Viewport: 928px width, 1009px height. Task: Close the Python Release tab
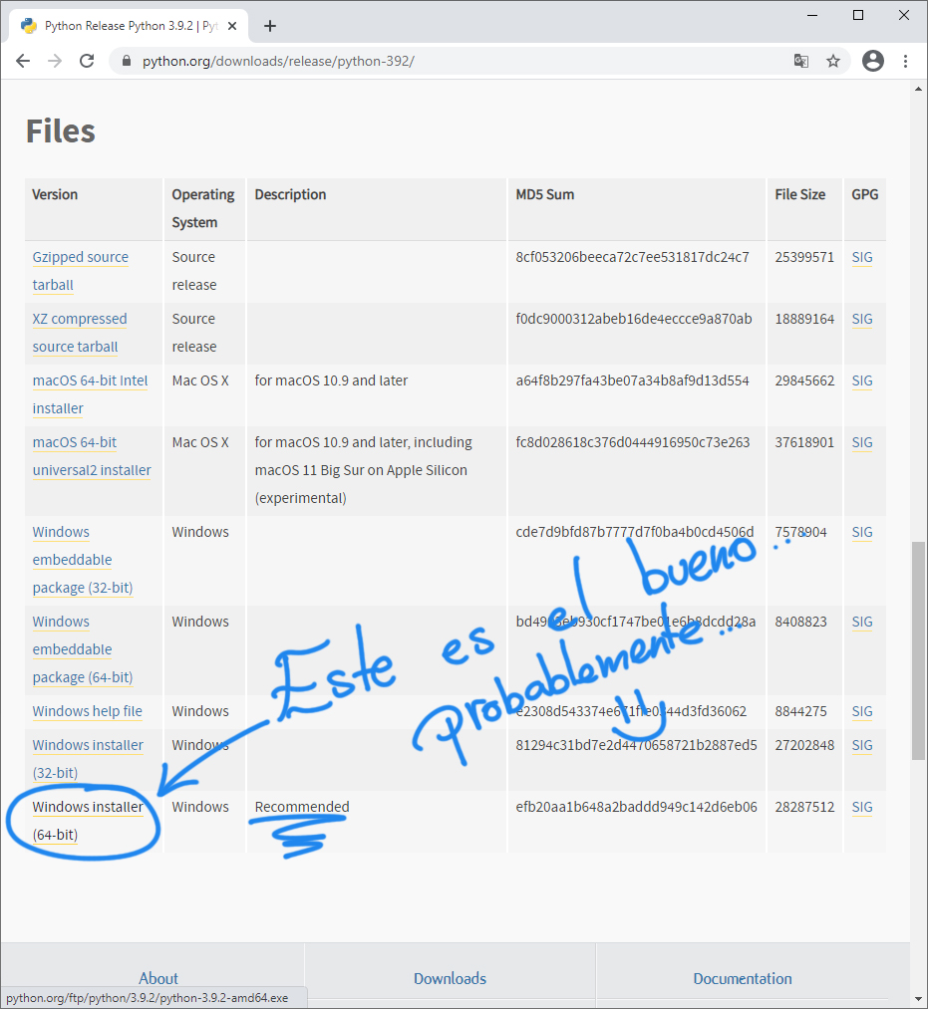pos(232,26)
